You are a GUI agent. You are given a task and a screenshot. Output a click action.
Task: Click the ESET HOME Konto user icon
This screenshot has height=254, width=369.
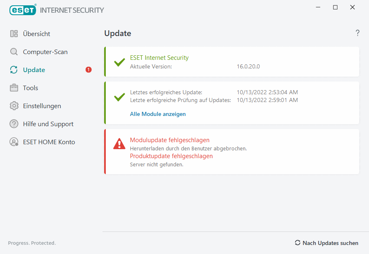click(x=14, y=142)
